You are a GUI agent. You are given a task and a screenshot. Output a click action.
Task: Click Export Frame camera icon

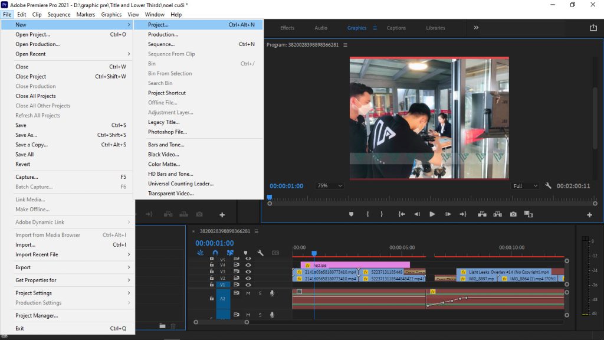point(514,214)
